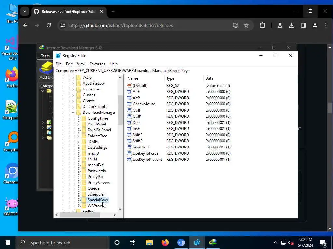
Task: Select the CheckMouse DWORD value icon
Action: point(129,104)
